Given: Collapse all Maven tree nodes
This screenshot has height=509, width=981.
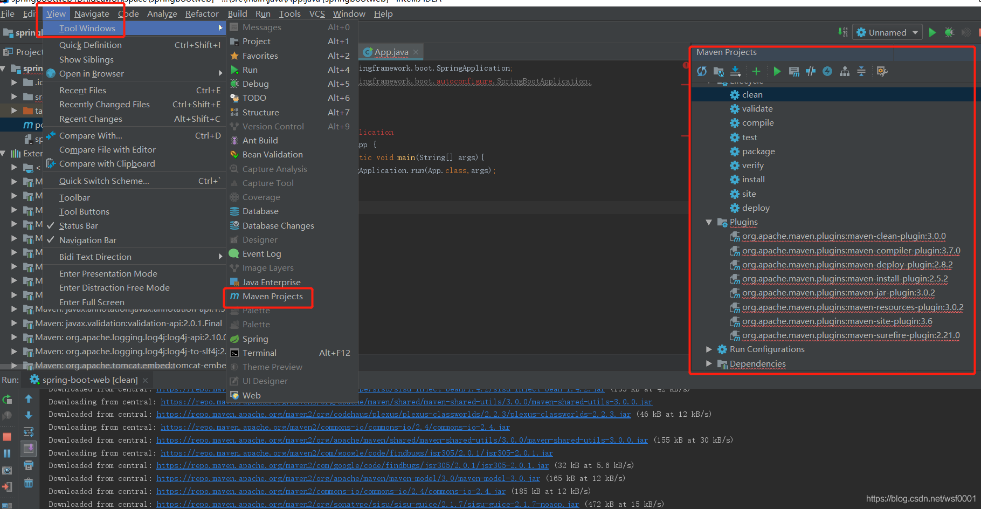Looking at the screenshot, I should 861,71.
